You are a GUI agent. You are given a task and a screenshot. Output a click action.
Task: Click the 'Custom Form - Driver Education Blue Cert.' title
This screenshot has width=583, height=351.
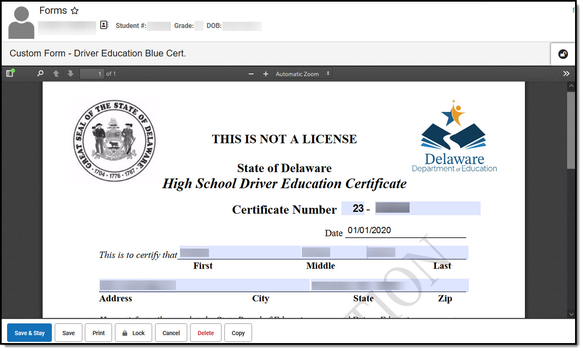click(x=98, y=53)
